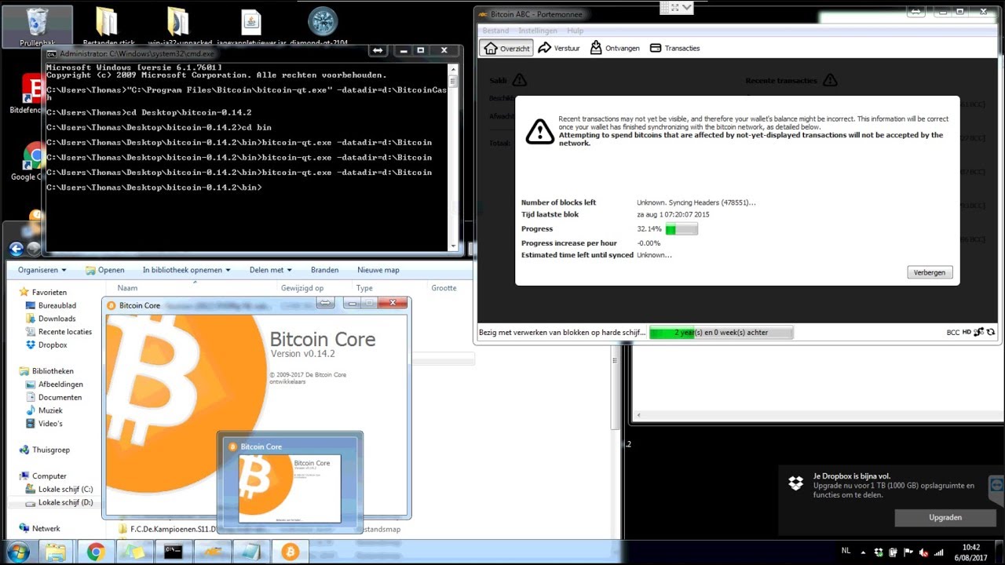
Task: Open the Hulp menu
Action: pos(575,31)
